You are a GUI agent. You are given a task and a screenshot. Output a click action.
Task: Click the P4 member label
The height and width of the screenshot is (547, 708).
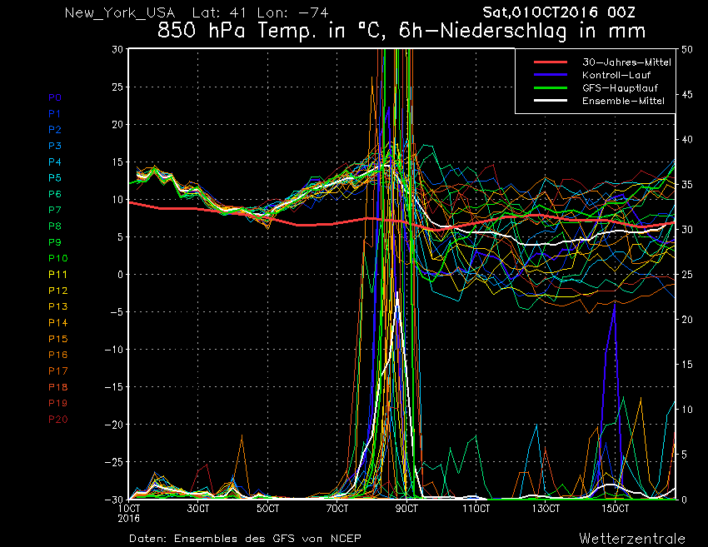coord(55,162)
